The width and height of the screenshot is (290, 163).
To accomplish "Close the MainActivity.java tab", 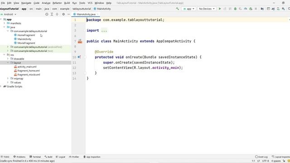I will click(97, 14).
